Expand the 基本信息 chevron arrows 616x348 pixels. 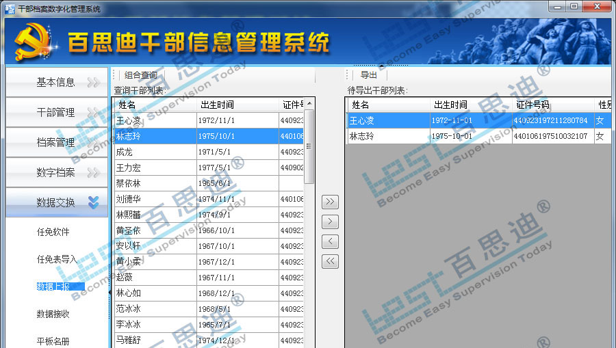point(94,83)
